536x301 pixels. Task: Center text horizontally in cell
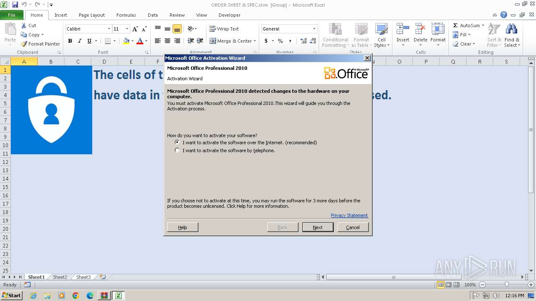[x=167, y=41]
